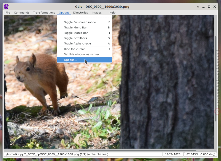Shade the window with the up-arrow button
The image size is (221, 161).
tap(198, 7)
